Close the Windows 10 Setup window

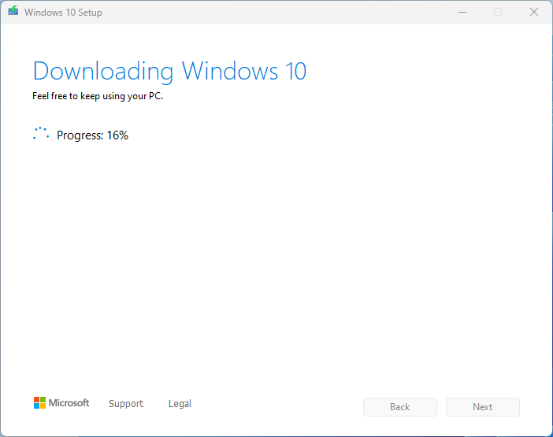[x=534, y=13]
